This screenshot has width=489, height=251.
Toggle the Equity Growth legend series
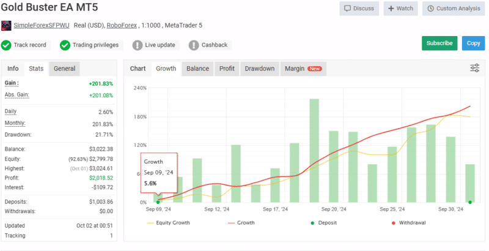tap(168, 223)
